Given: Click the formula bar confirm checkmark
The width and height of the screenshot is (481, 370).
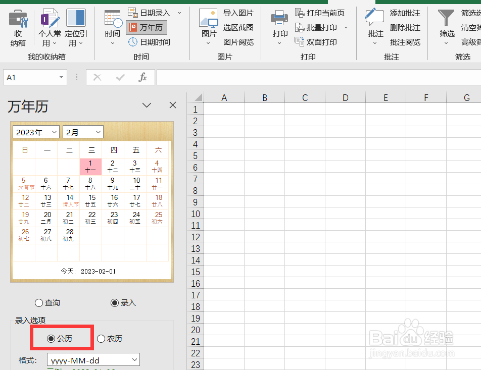Looking at the screenshot, I should coord(120,77).
